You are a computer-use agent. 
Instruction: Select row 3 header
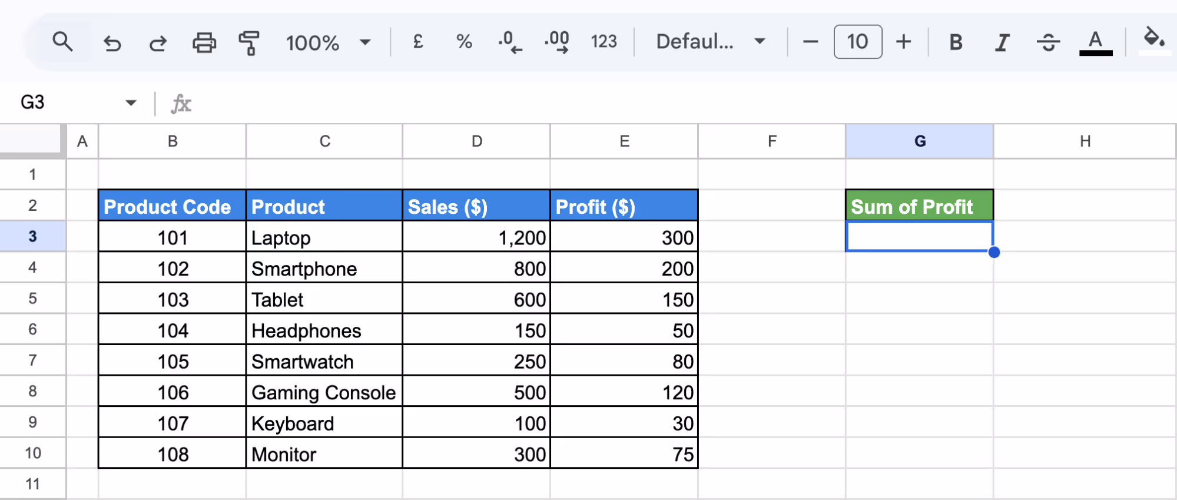pos(32,236)
